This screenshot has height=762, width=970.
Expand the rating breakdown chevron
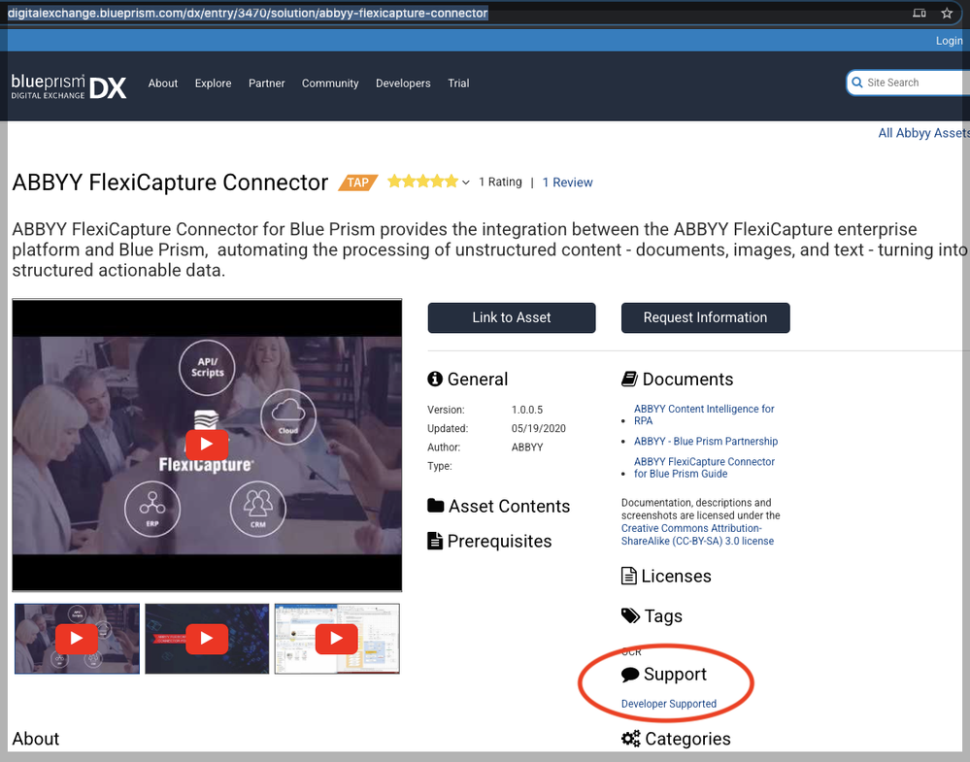tap(466, 182)
